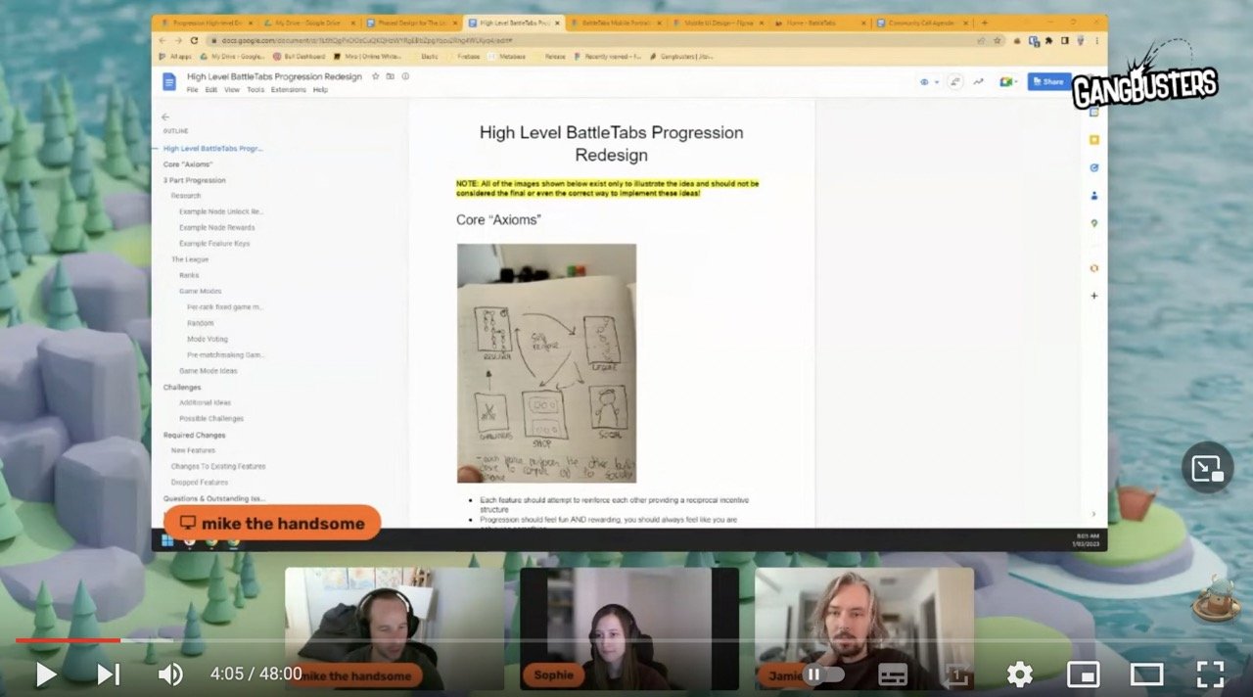Select Example Node Rewards in outline
This screenshot has height=697, width=1253.
click(x=216, y=228)
